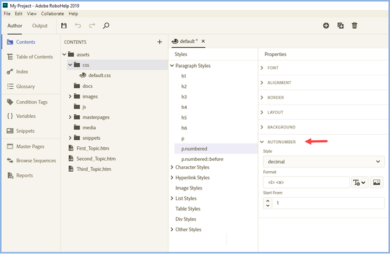
Task: Select the h3 paragraph style
Action: pos(184,96)
